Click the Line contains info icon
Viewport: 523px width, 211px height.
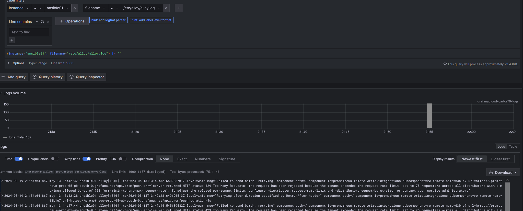coord(42,22)
